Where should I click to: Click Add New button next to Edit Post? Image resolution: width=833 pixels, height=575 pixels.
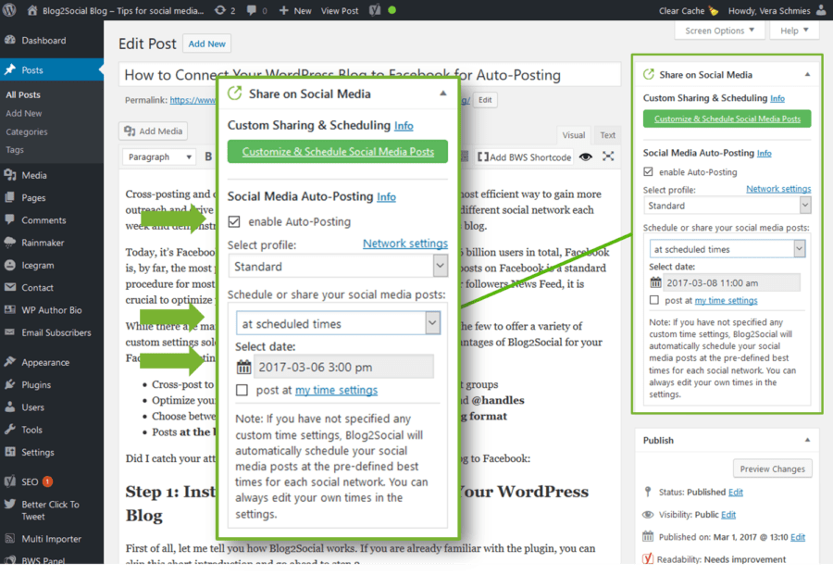(206, 44)
